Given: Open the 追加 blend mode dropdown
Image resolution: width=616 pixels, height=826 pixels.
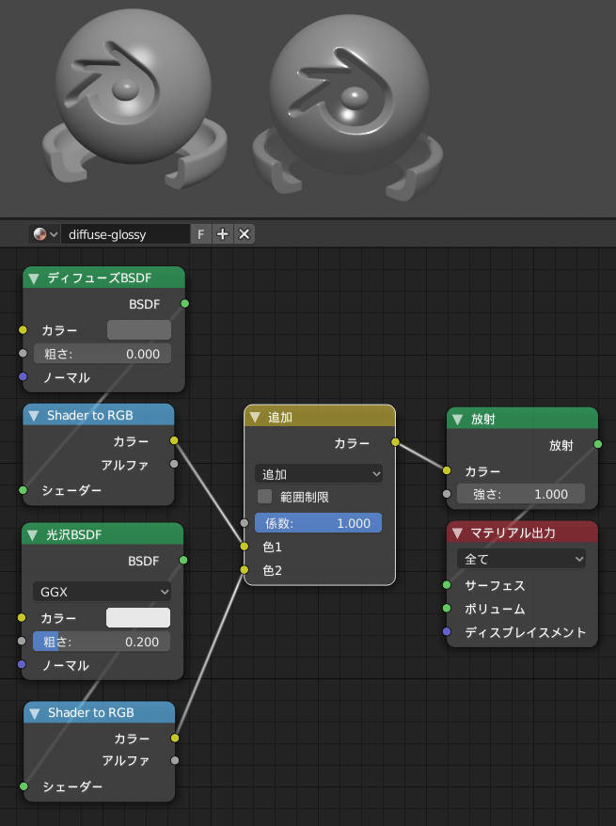Looking at the screenshot, I should (x=319, y=473).
